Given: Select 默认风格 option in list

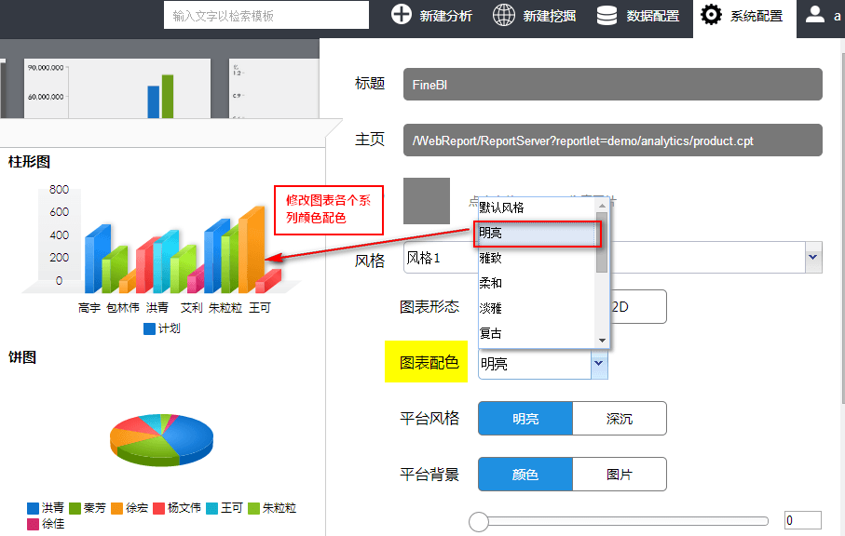Looking at the screenshot, I should (536, 208).
